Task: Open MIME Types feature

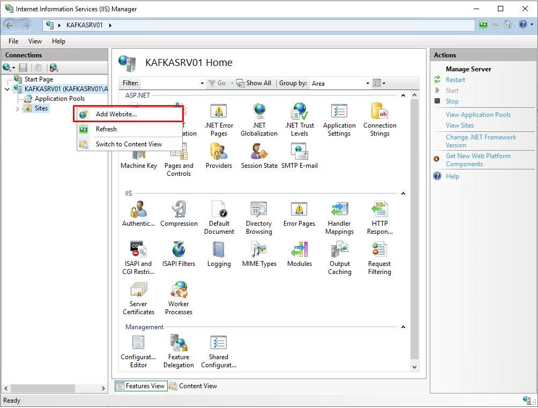Action: point(259,255)
